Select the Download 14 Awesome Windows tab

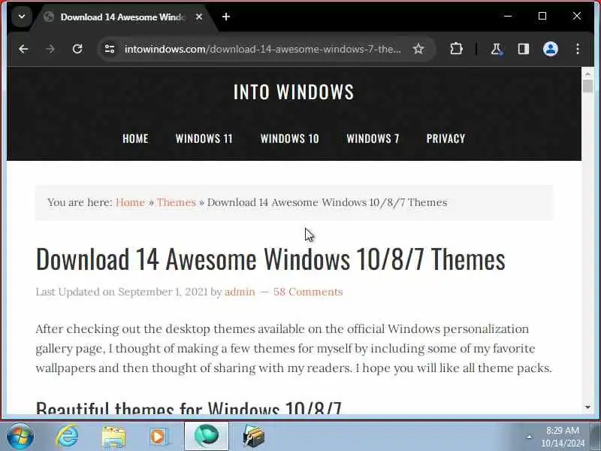[x=122, y=17]
